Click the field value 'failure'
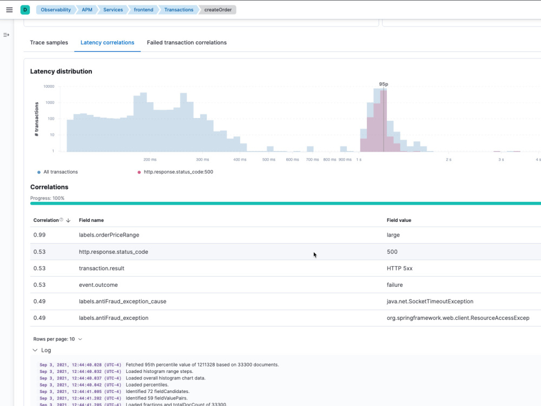 [x=395, y=285]
